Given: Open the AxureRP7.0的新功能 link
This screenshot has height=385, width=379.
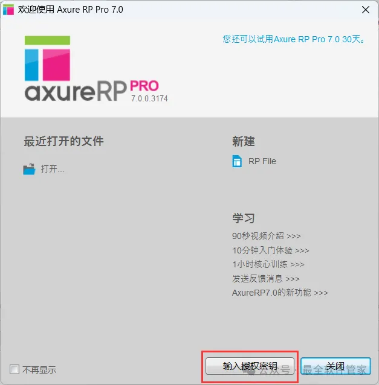Looking at the screenshot, I should 280,293.
